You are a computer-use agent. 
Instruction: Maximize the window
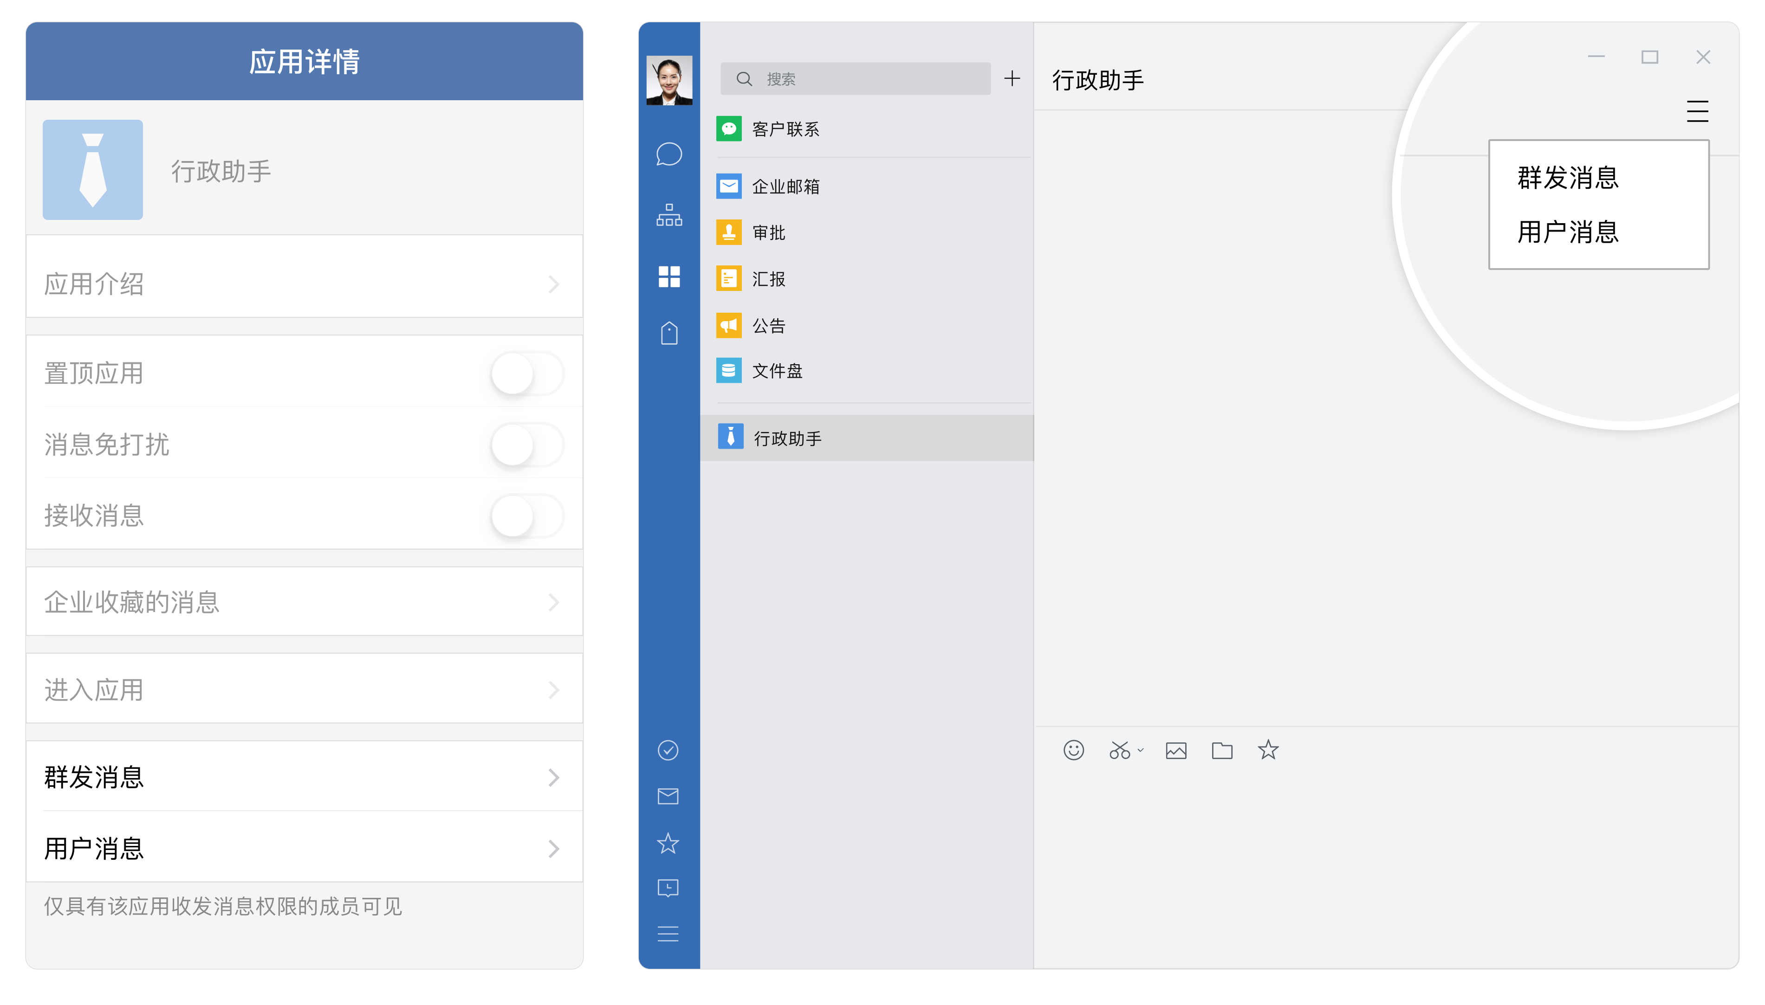click(x=1649, y=57)
